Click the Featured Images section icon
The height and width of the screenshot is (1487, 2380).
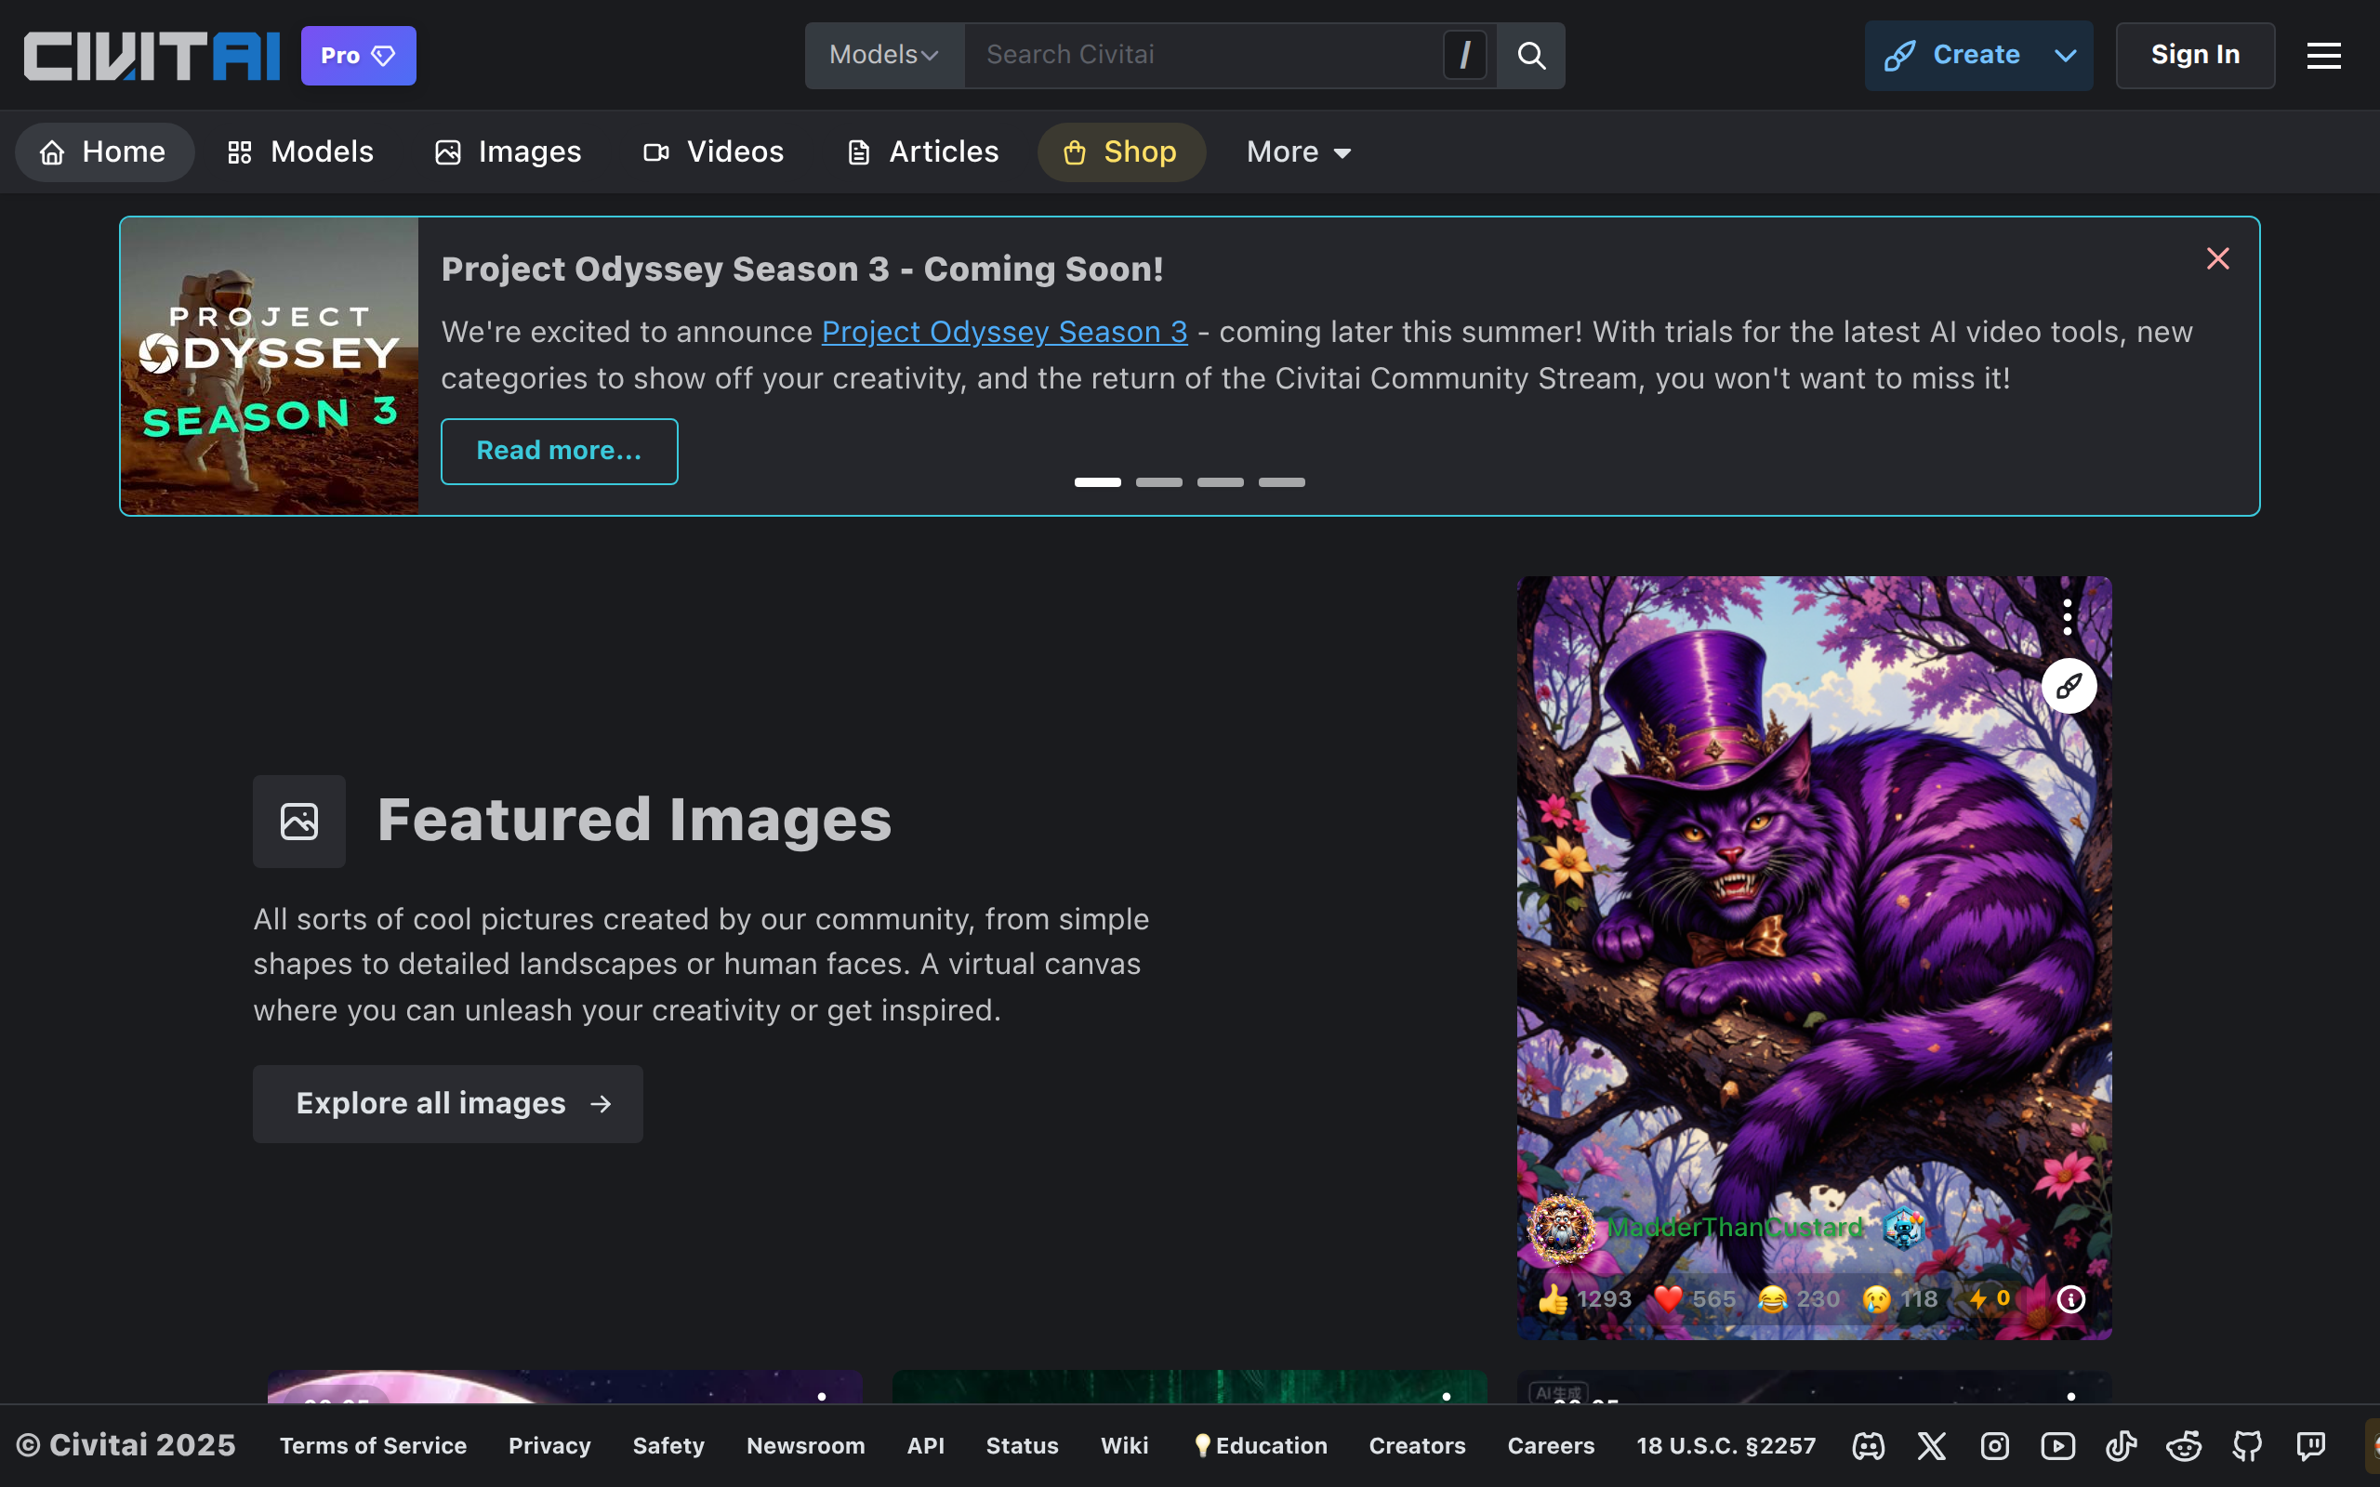(x=299, y=822)
